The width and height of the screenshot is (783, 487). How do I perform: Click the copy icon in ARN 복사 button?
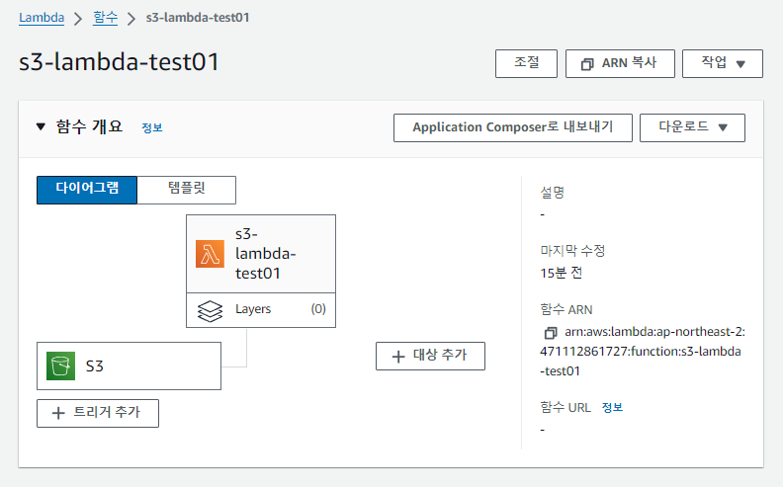point(587,63)
